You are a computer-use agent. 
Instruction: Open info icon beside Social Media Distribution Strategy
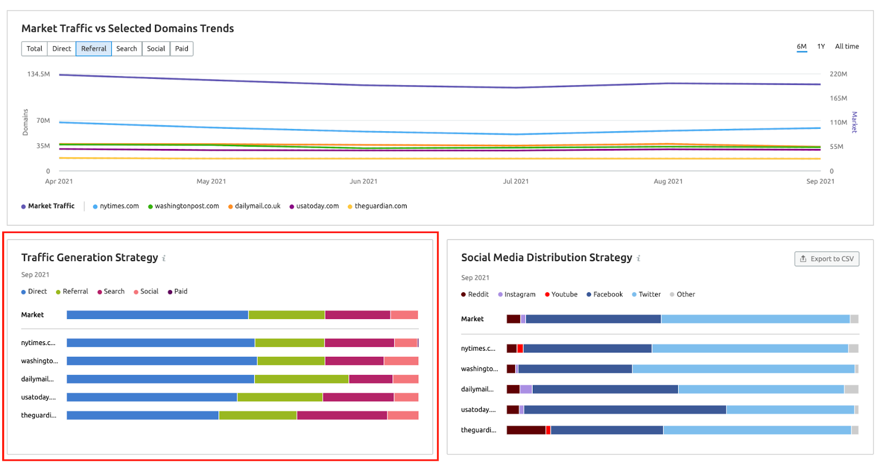point(638,258)
